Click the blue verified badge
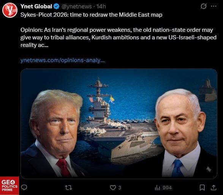The height and width of the screenshot is (195, 223). click(57, 6)
